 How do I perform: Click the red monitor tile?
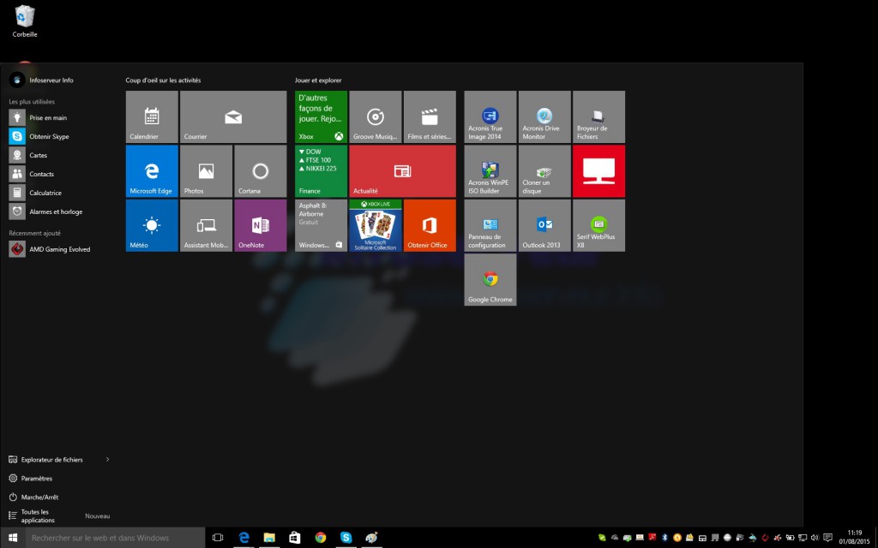pyautogui.click(x=598, y=171)
